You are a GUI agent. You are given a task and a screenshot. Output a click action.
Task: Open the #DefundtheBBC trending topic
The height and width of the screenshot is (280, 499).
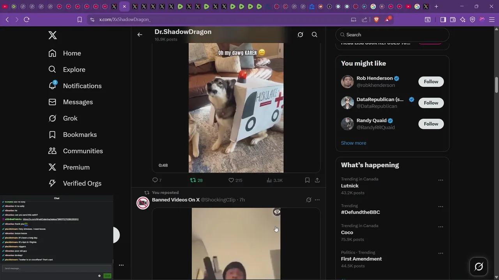click(361, 212)
